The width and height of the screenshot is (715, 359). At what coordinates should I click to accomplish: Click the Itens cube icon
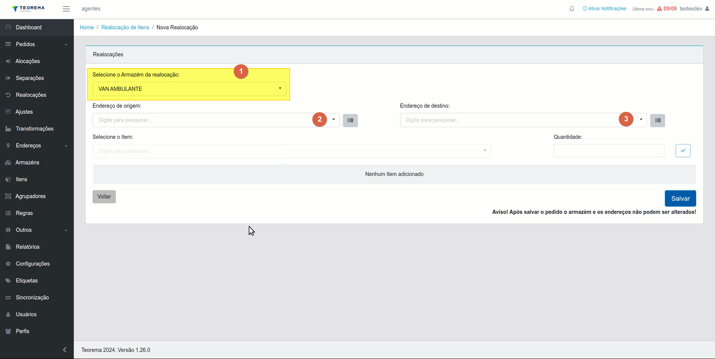8,179
